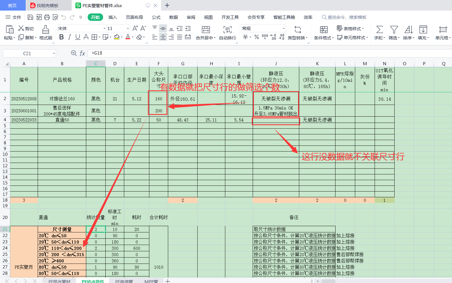Open the font size 11 dropdown
The image size is (452, 283).
tap(127, 28)
